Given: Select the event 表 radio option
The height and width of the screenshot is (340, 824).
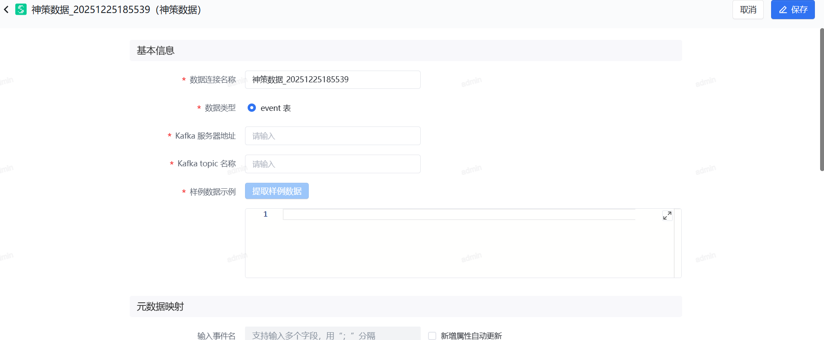Looking at the screenshot, I should coord(252,108).
